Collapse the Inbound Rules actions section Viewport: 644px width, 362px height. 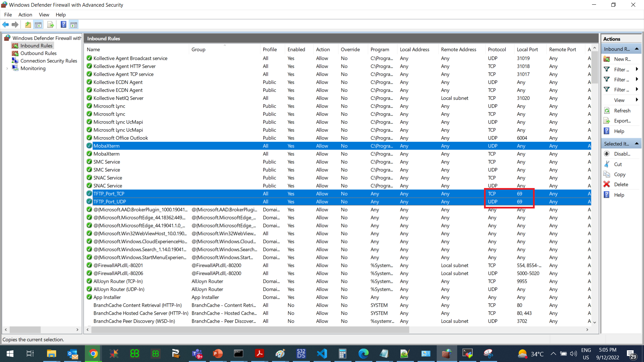pyautogui.click(x=637, y=49)
